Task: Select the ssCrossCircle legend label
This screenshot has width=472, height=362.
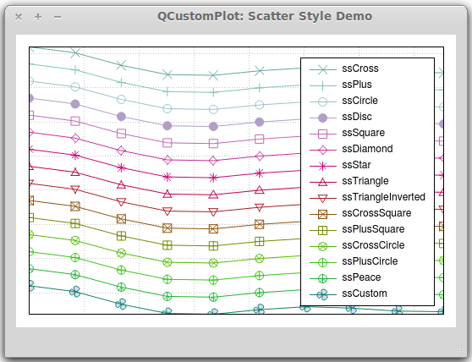Action: click(x=373, y=245)
